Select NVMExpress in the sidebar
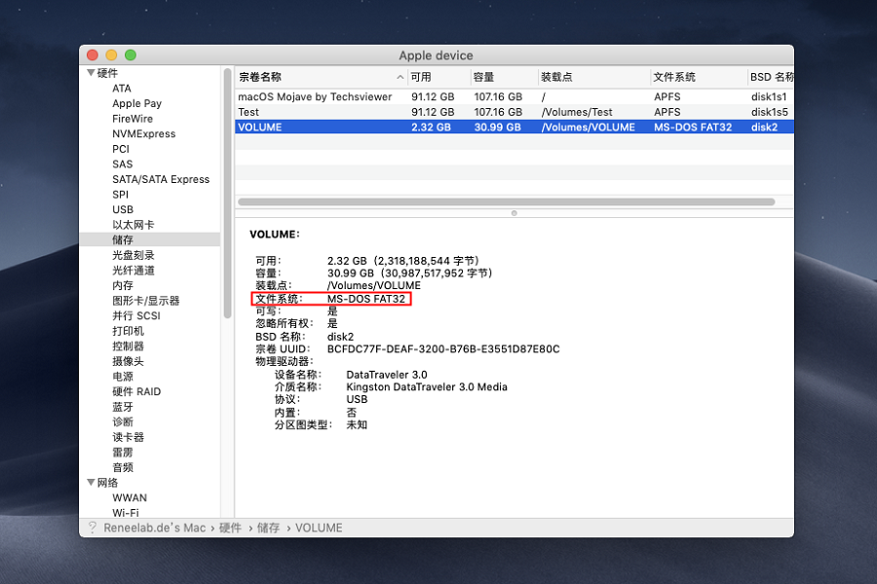Image resolution: width=877 pixels, height=584 pixels. [x=144, y=133]
